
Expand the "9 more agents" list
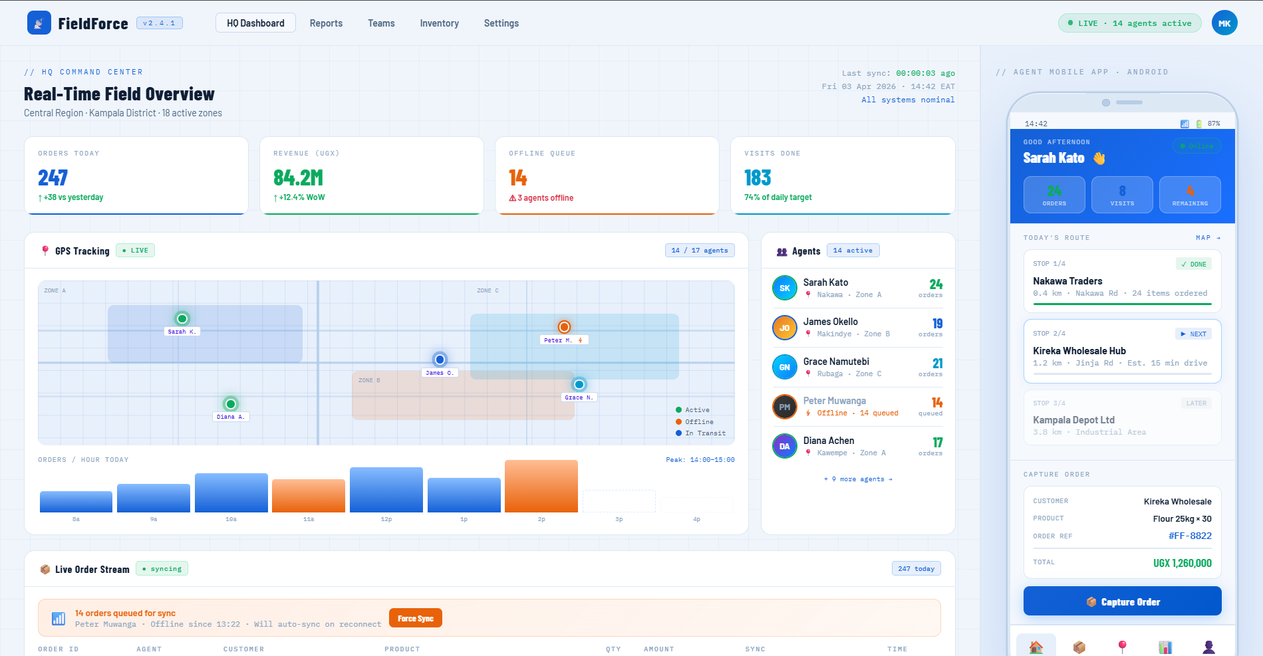pos(858,479)
